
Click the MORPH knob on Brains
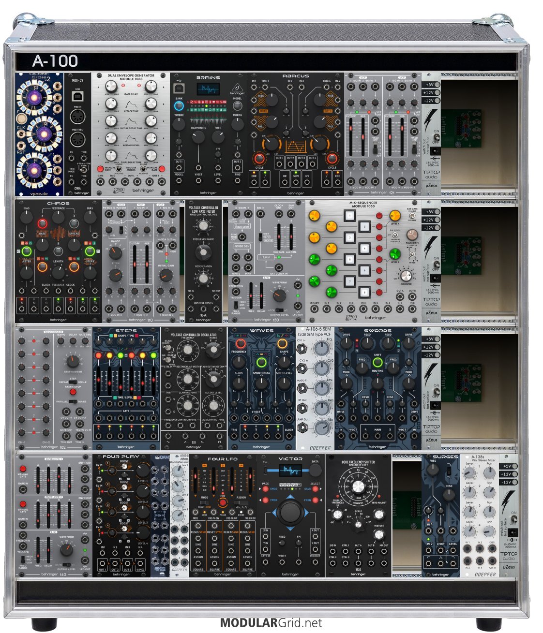(x=238, y=124)
